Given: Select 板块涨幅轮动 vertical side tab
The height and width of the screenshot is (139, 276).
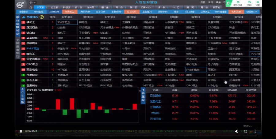Looking at the screenshot, I should pyautogui.click(x=18, y=25).
